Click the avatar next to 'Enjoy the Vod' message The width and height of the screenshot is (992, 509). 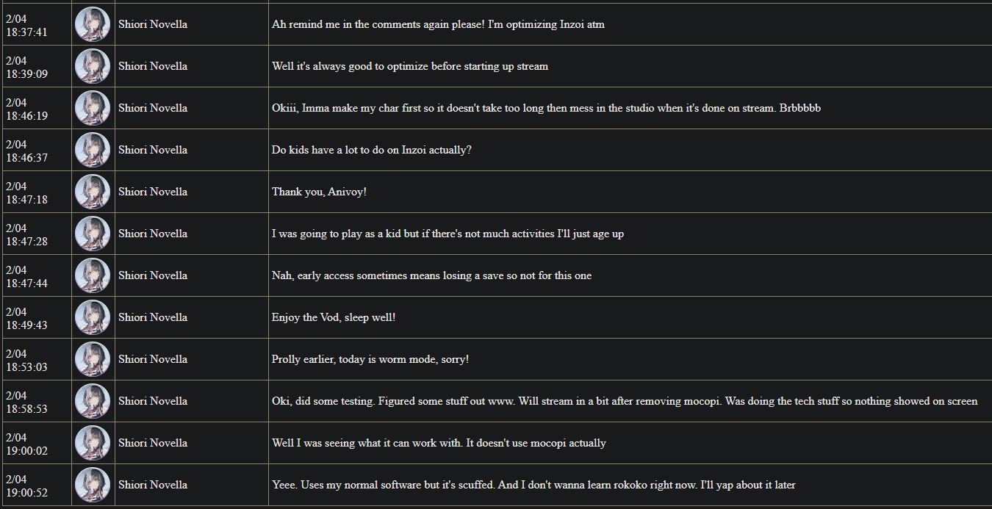point(93,317)
